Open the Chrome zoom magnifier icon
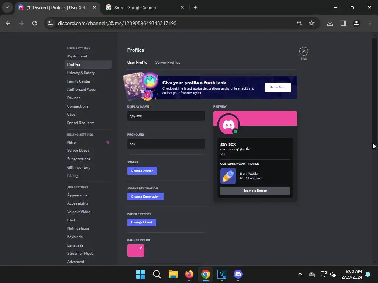 click(299, 23)
